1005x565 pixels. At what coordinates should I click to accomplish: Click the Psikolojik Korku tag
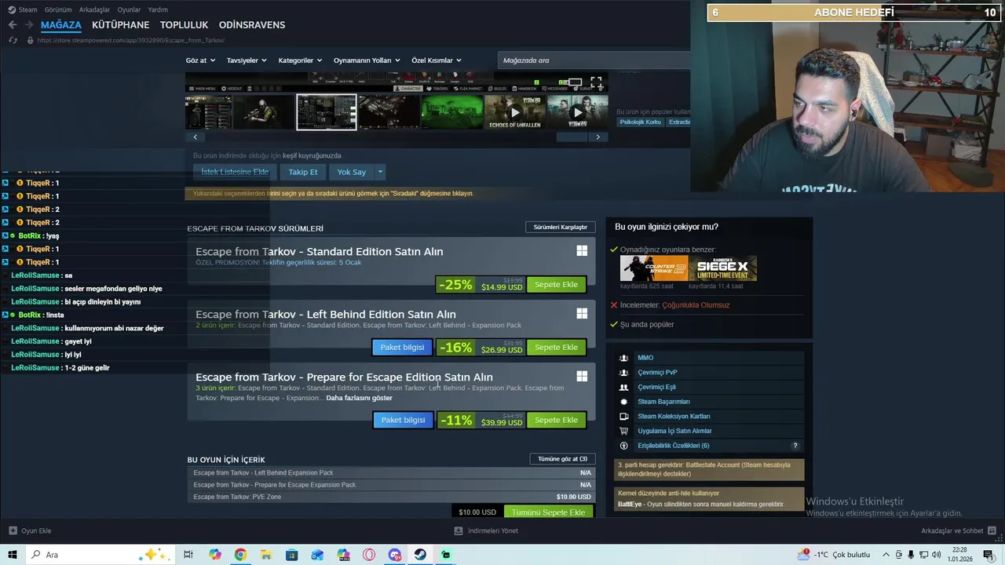click(x=641, y=122)
